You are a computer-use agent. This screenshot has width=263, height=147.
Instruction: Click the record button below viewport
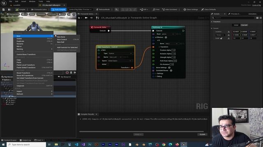67,73
